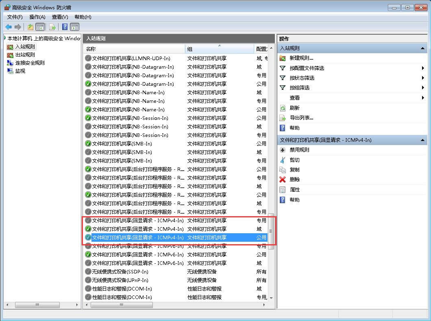Sort rules by the 名称 column header
Screen dimensions: 431x321
tap(134, 49)
